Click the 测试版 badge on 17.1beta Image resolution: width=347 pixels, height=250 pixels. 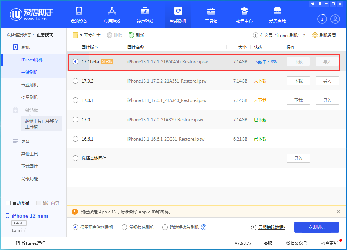[107, 62]
